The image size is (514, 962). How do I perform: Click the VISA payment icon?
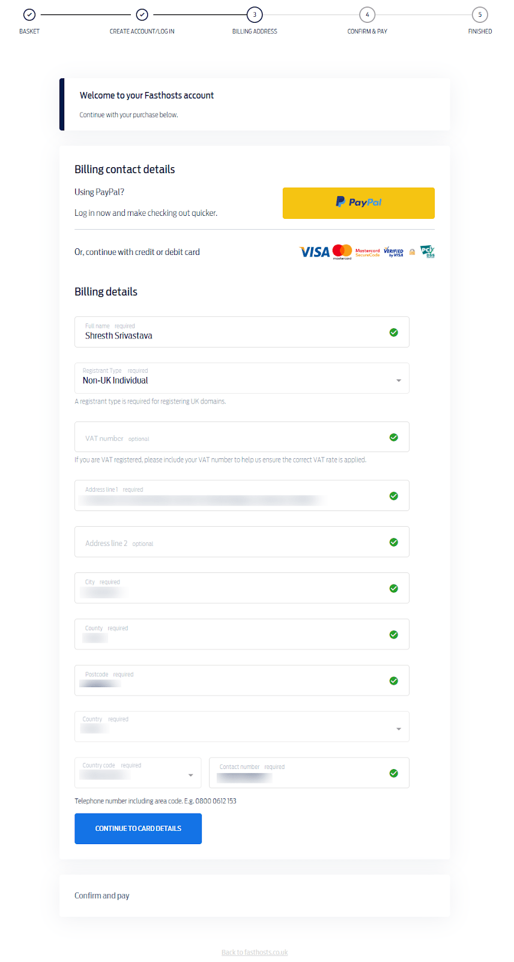pos(313,251)
